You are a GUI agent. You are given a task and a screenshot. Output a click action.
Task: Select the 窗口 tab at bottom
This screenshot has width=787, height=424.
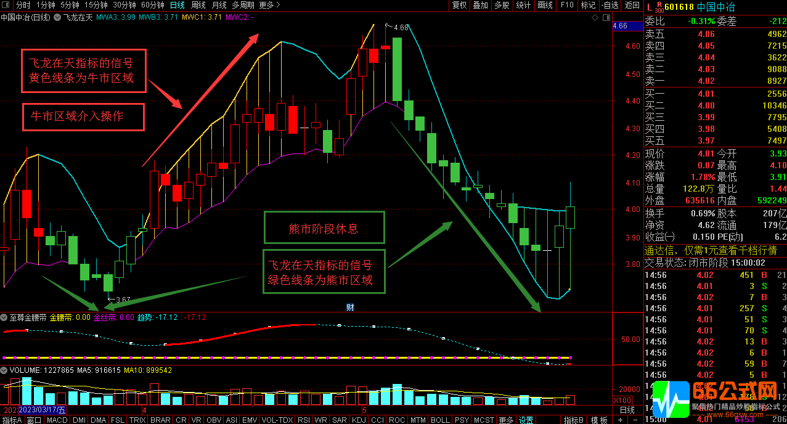34,420
